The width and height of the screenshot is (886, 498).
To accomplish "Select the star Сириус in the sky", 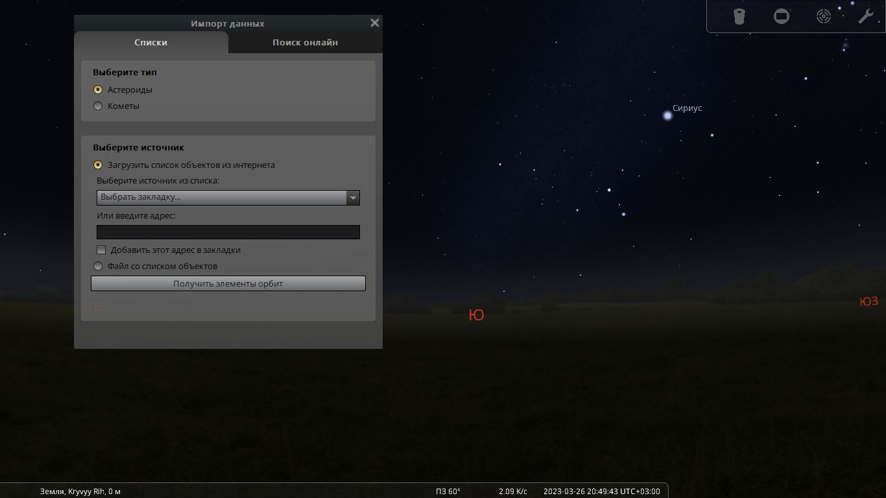I will [x=667, y=115].
